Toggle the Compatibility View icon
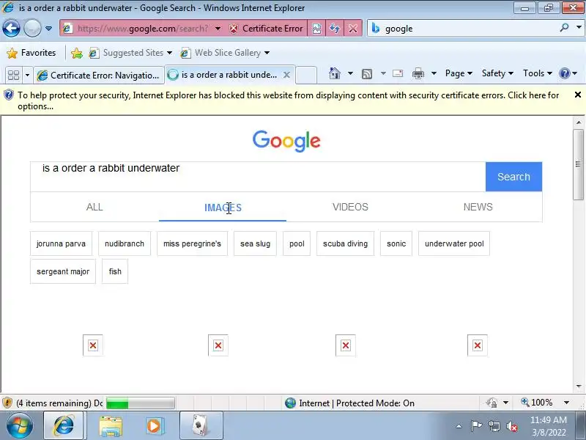The height and width of the screenshot is (440, 586). pos(316,29)
